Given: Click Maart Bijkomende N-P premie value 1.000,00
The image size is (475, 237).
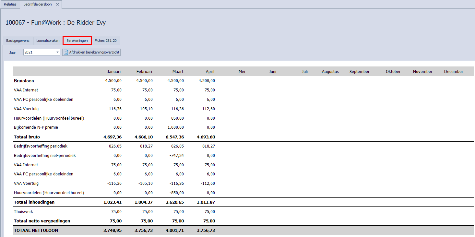Looking at the screenshot, I should click(x=176, y=128).
